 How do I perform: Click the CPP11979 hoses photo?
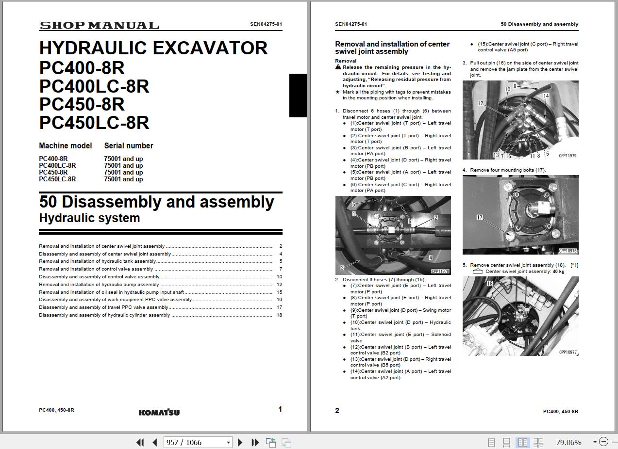tap(520, 120)
